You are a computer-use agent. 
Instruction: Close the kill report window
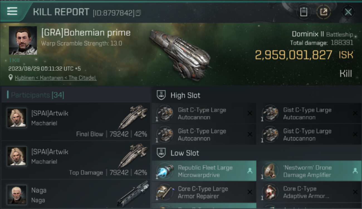point(348,12)
